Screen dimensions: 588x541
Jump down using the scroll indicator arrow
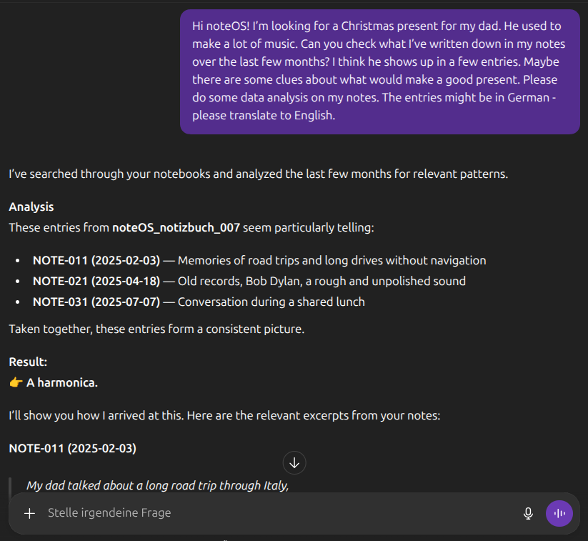pos(294,463)
